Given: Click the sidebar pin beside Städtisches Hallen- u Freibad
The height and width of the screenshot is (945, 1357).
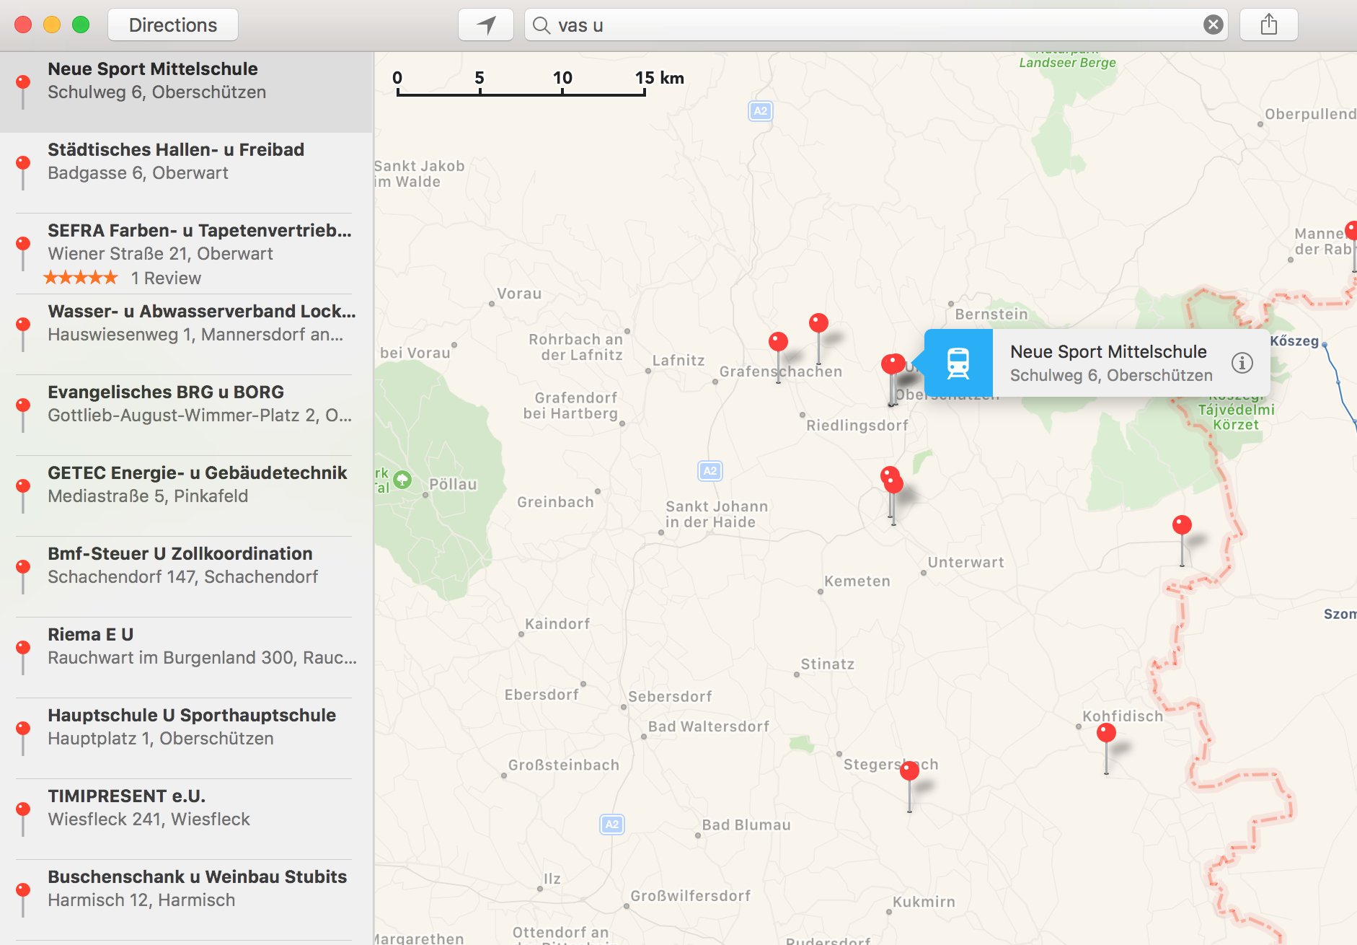Looking at the screenshot, I should [x=23, y=172].
